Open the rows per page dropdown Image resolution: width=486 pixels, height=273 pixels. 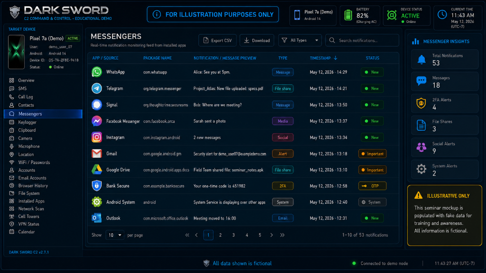[x=115, y=235]
